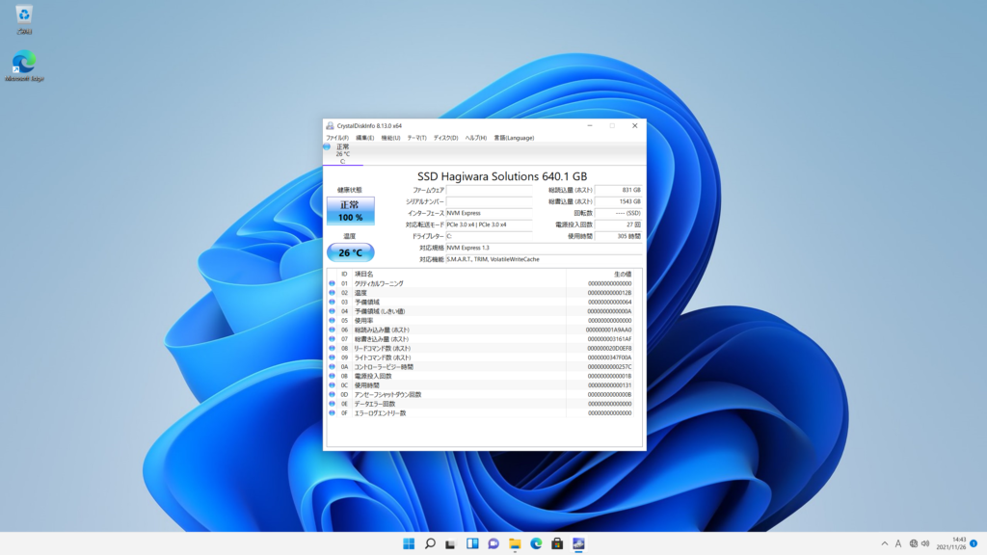Image resolution: width=987 pixels, height=555 pixels.
Task: Click status icon of row 06 総読み込み量
Action: 332,330
